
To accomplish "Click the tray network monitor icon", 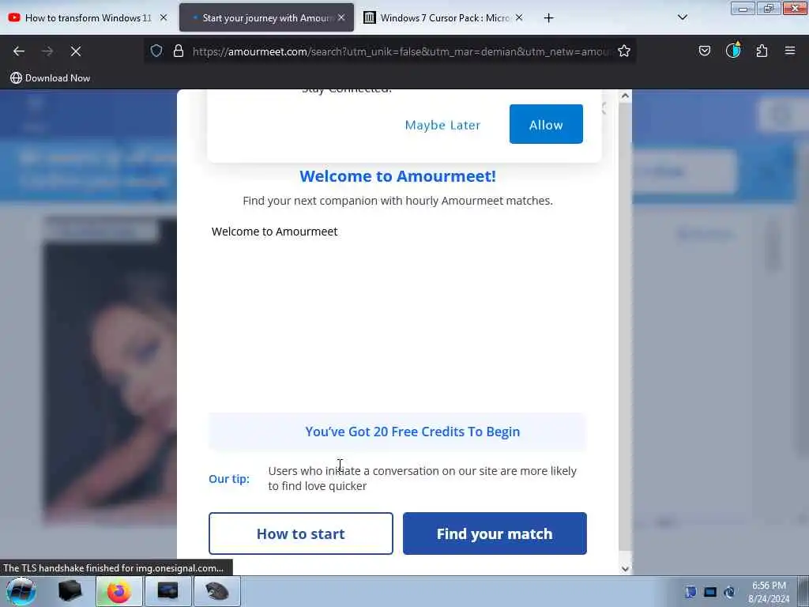I will [710, 592].
